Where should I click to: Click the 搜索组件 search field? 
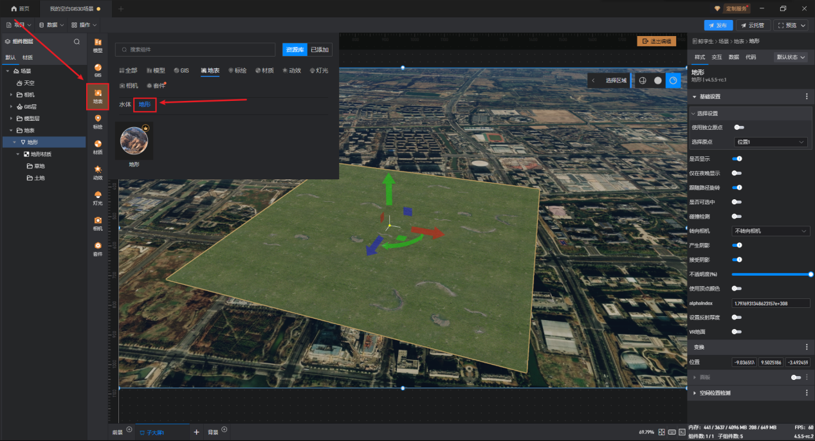(196, 50)
